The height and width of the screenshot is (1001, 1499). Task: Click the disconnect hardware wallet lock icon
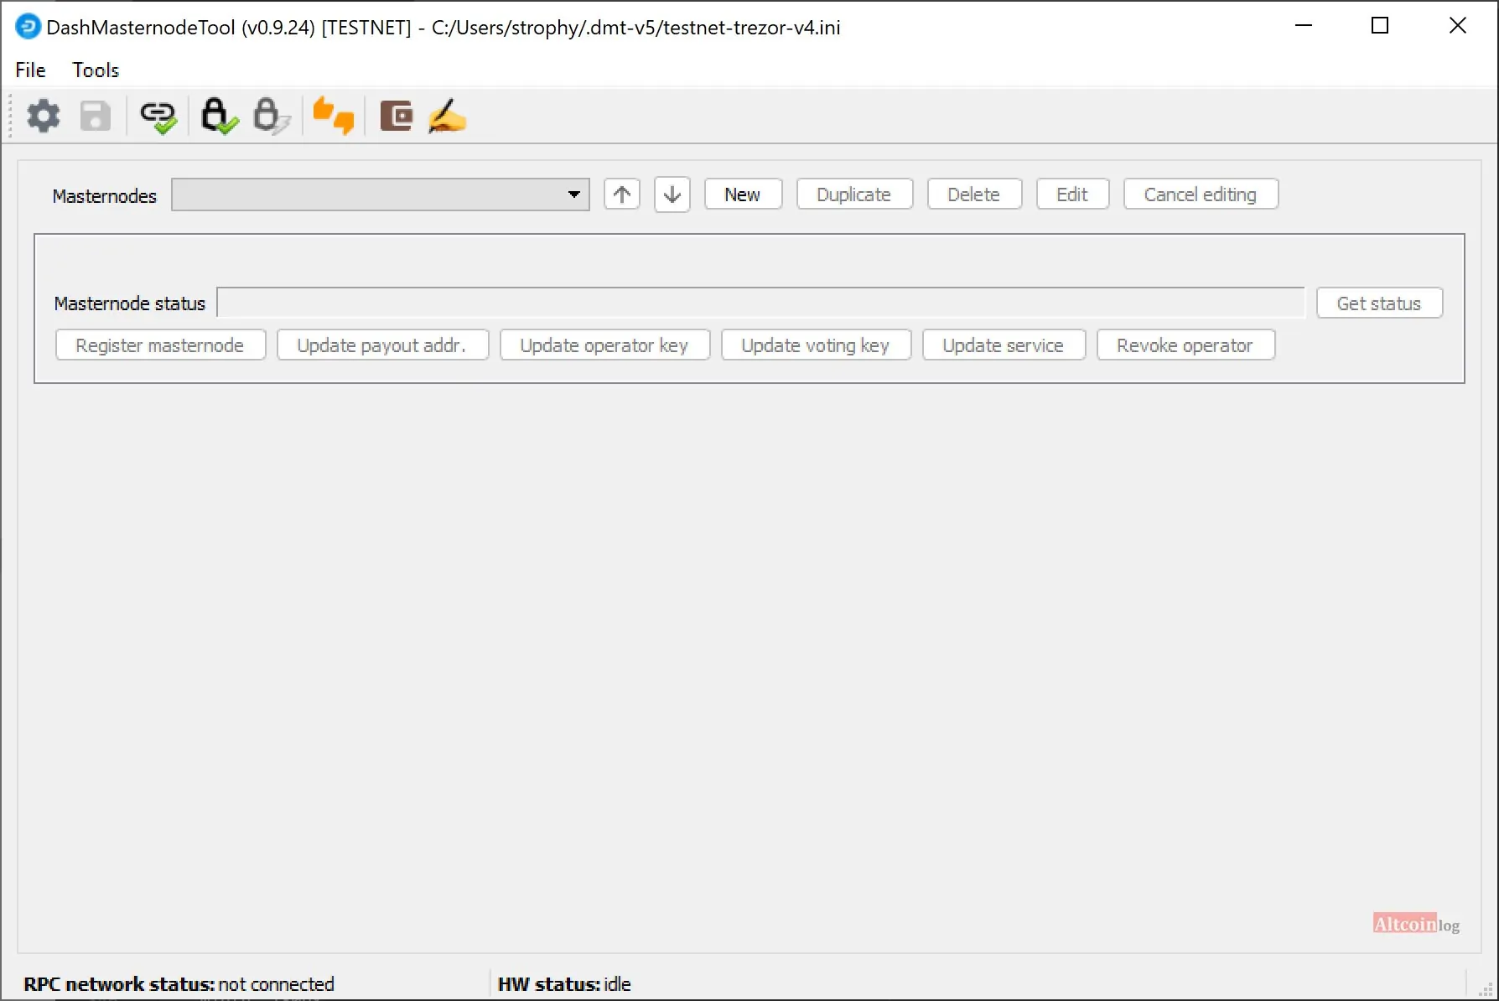[272, 116]
